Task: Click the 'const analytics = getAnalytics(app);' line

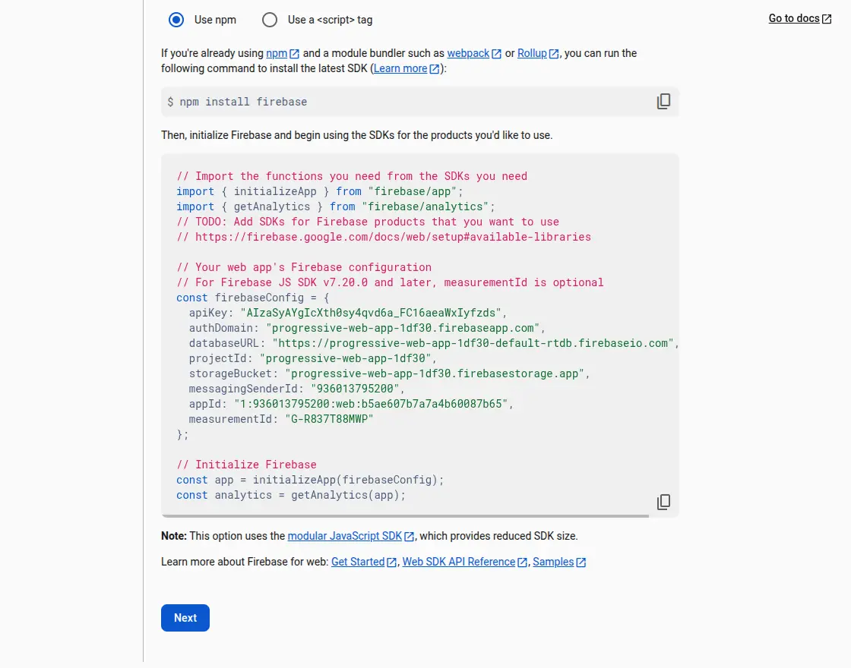Action: coord(291,495)
